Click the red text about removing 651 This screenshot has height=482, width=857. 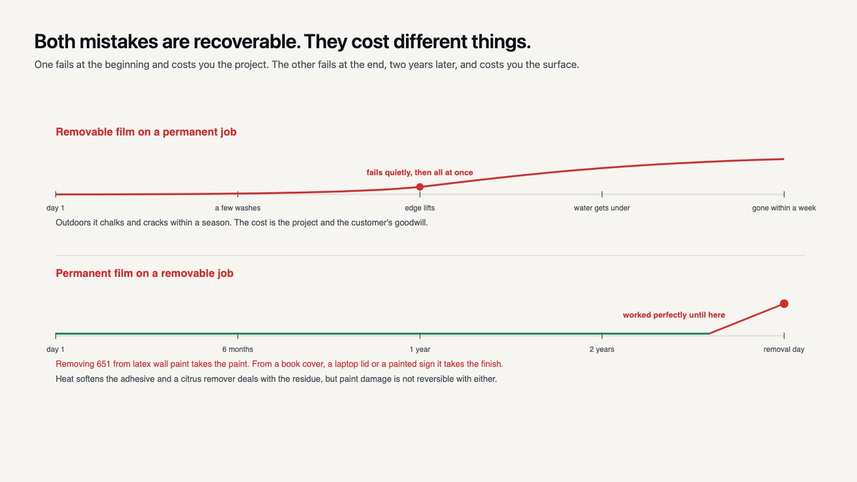[280, 364]
